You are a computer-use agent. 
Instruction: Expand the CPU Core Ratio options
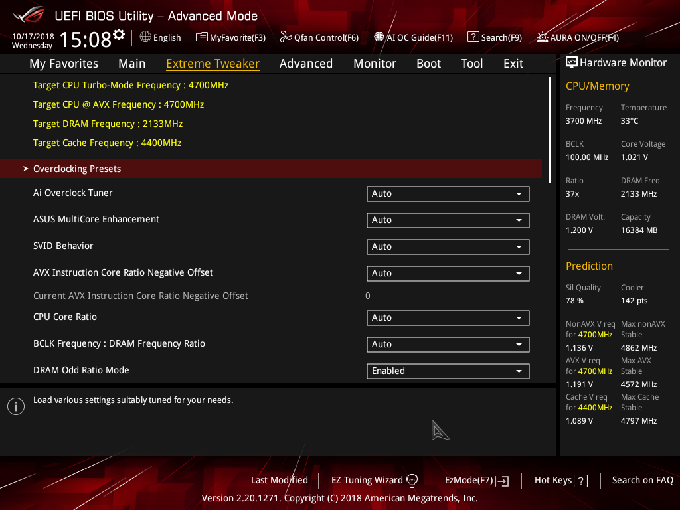pyautogui.click(x=448, y=317)
